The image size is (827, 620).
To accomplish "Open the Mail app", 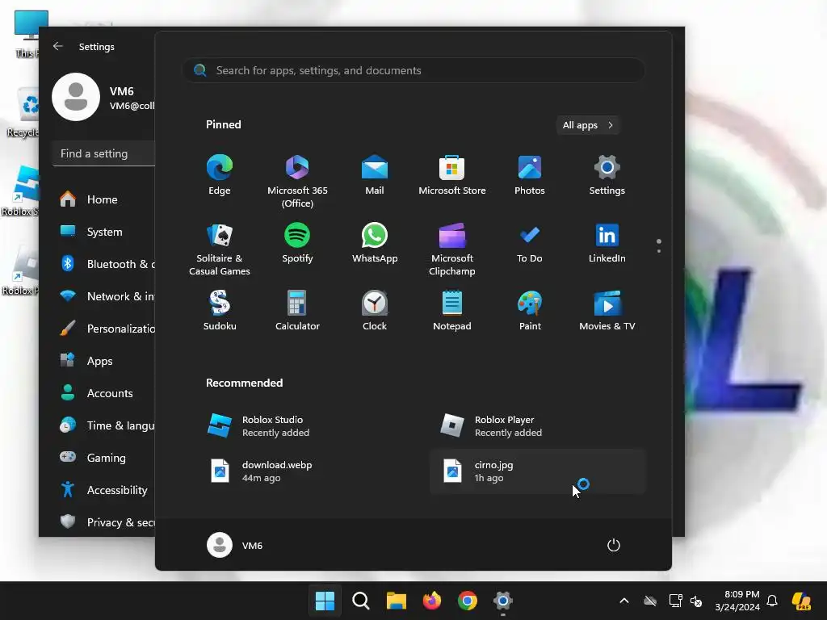I will [x=375, y=175].
